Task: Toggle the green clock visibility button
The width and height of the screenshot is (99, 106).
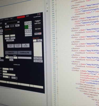Action: pyautogui.click(x=26, y=27)
